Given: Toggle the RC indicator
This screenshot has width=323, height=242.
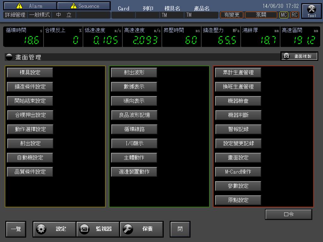Looking at the screenshot, I should tap(294, 15).
